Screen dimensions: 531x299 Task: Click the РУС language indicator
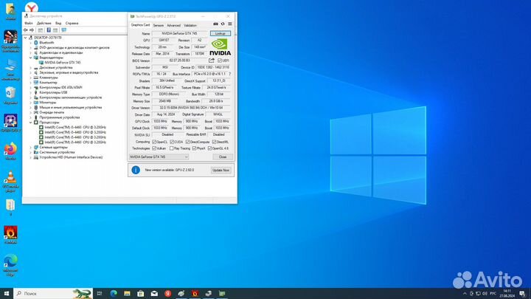pos(493,293)
